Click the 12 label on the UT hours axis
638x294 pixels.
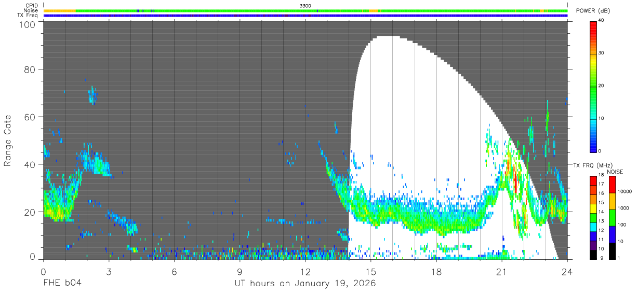(305, 271)
